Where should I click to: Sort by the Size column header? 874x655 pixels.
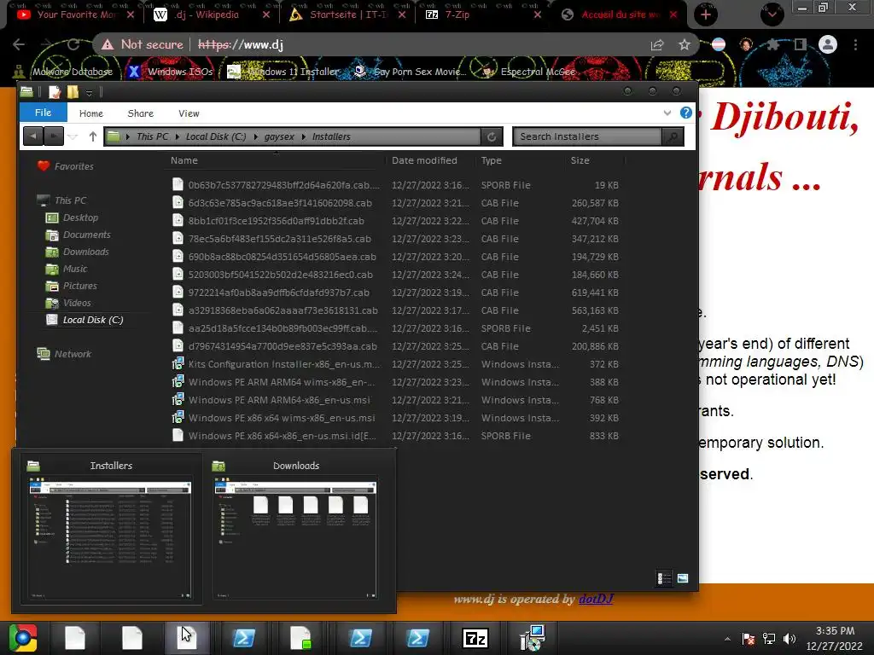pos(580,160)
